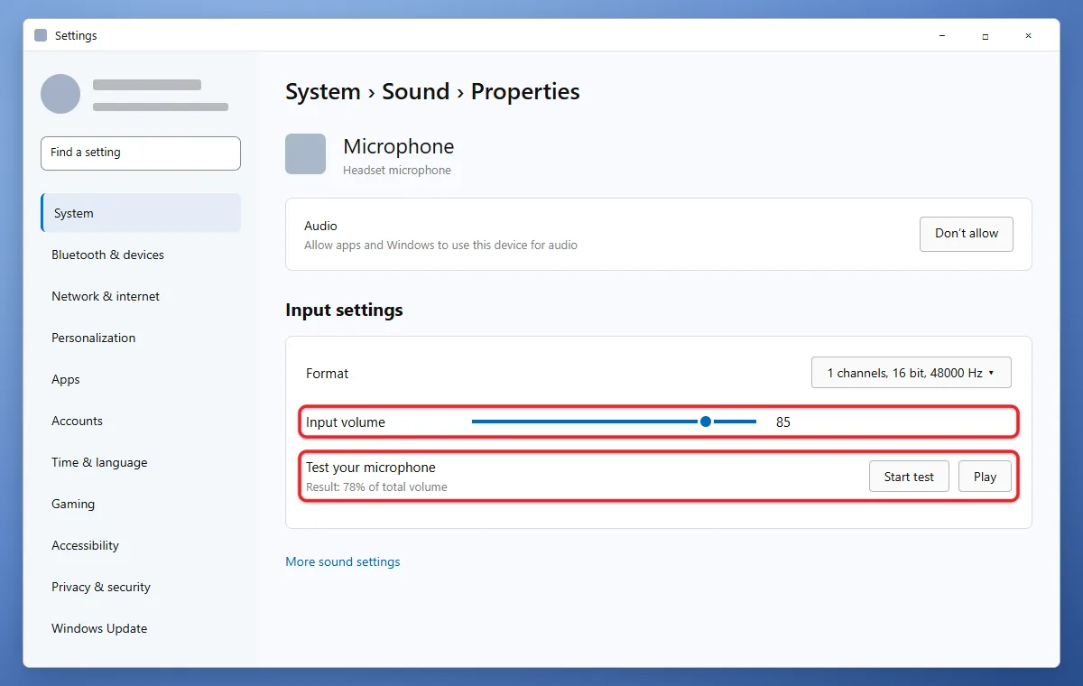Click System in the breadcrumb
Viewport: 1083px width, 686px height.
[323, 91]
